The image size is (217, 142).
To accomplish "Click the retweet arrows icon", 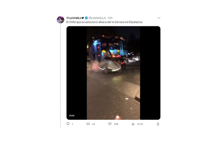I will [88, 124].
